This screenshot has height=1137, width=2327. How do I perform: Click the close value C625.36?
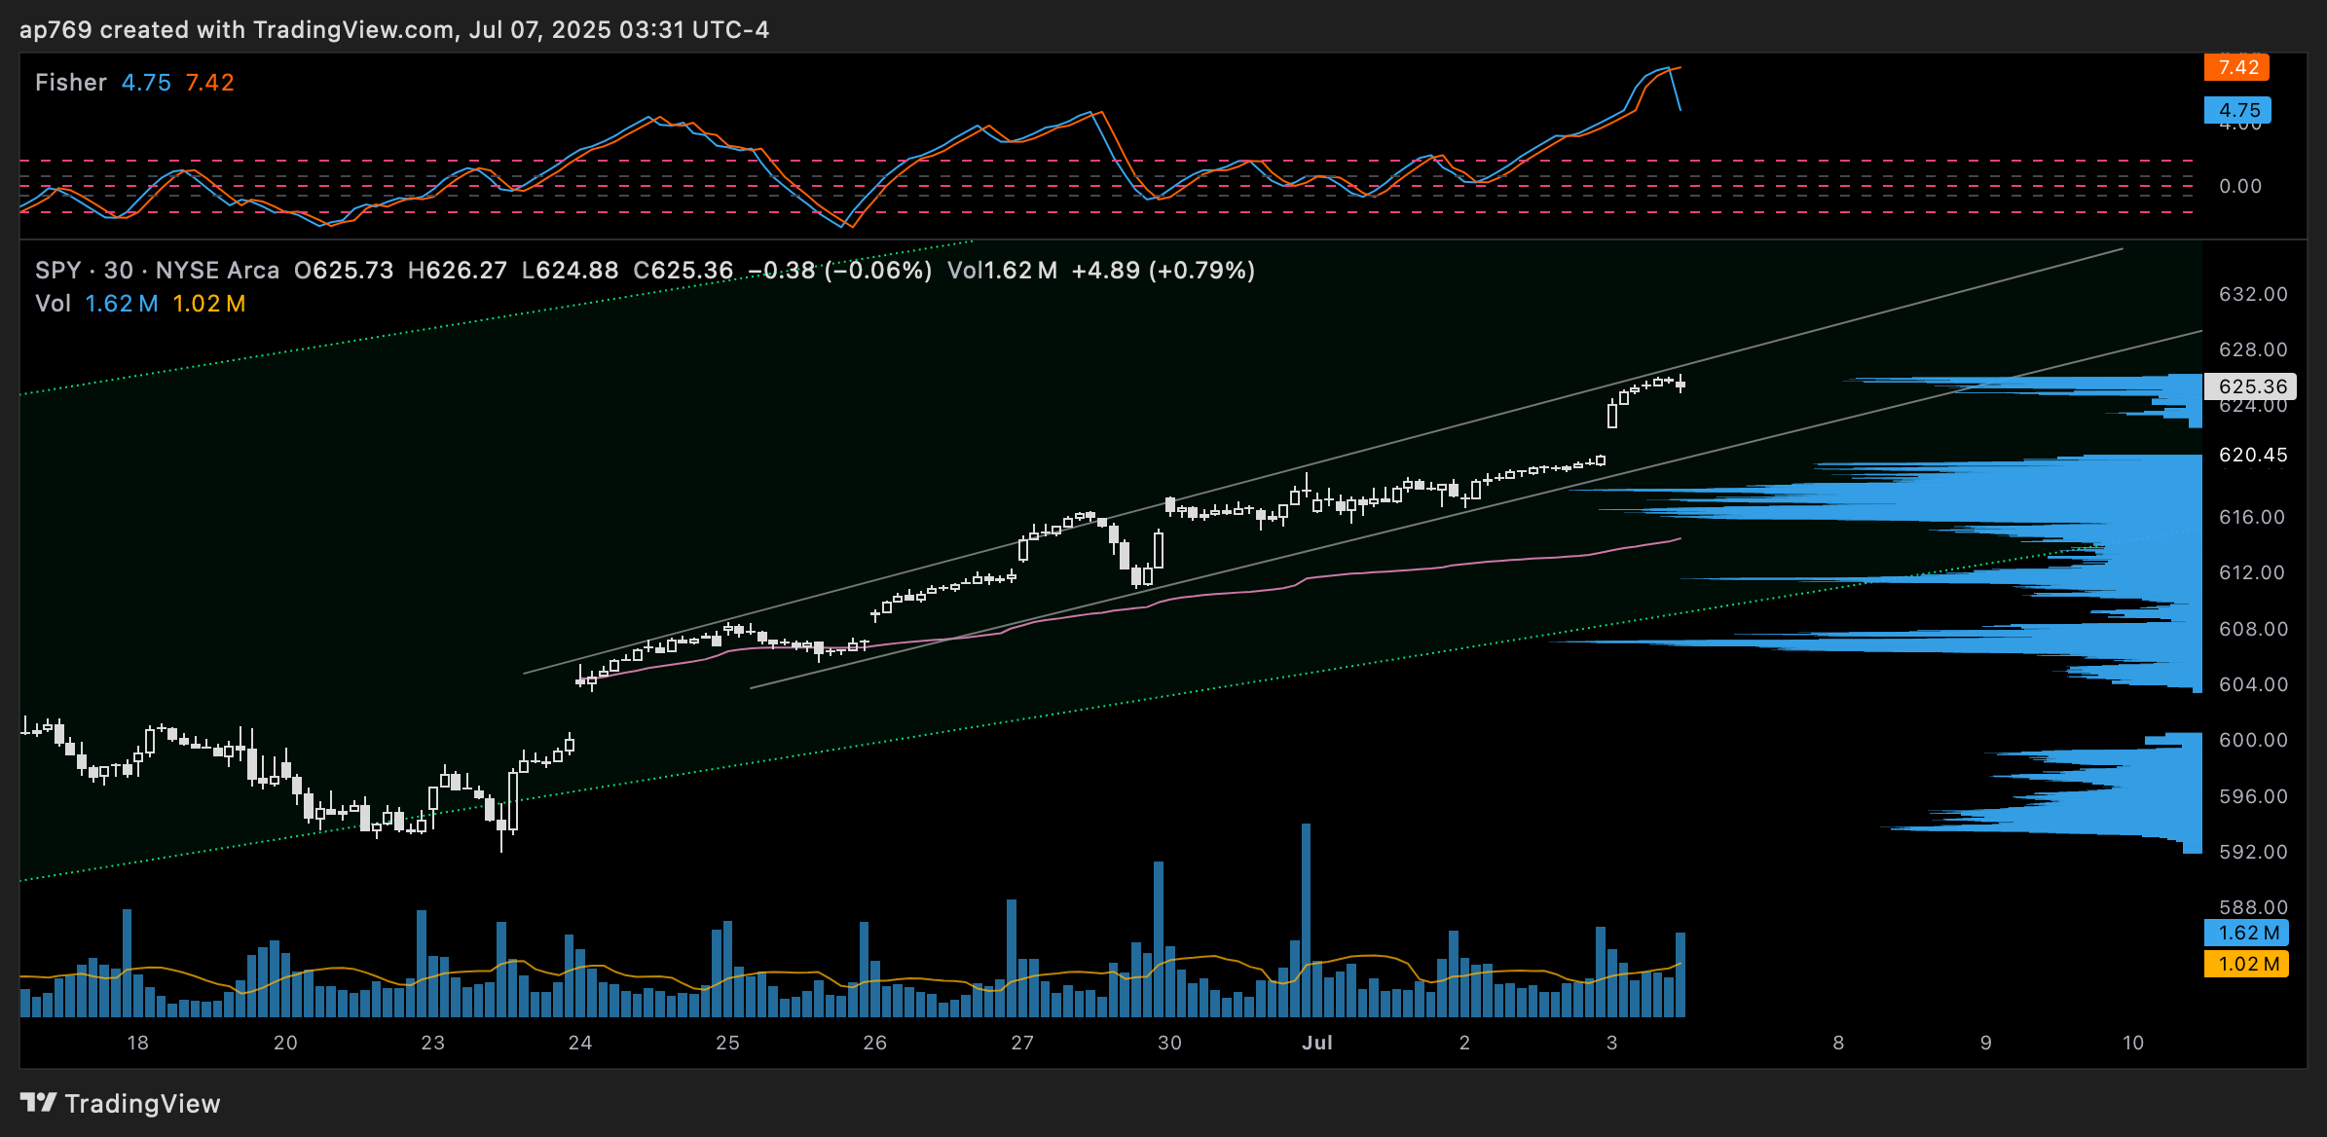683,271
